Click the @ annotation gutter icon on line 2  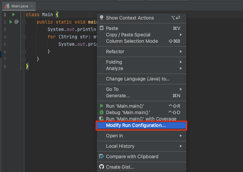pyautogui.click(x=17, y=22)
